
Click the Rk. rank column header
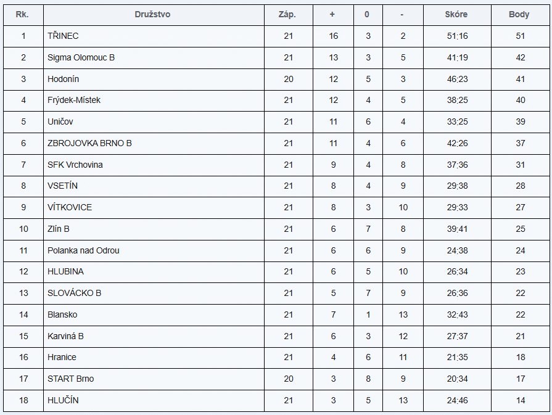23,14
